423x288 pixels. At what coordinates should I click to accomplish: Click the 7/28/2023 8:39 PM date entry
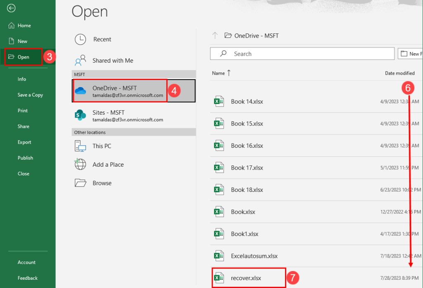399,278
